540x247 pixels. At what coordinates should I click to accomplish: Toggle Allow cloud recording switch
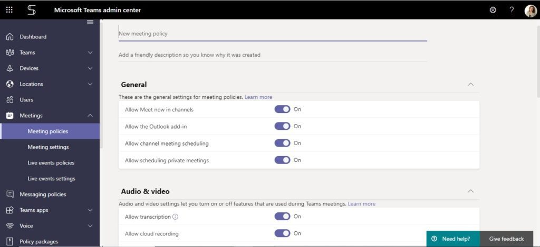click(x=283, y=233)
